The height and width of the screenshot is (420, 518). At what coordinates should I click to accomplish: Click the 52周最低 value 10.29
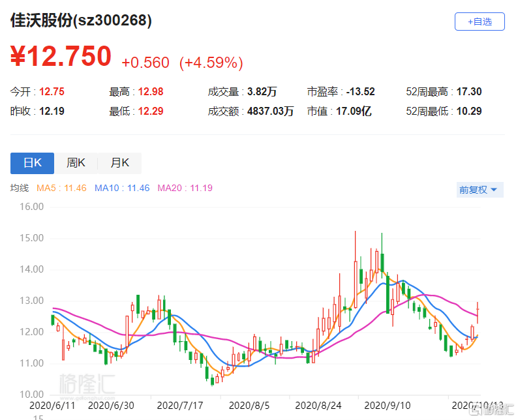[x=469, y=112]
